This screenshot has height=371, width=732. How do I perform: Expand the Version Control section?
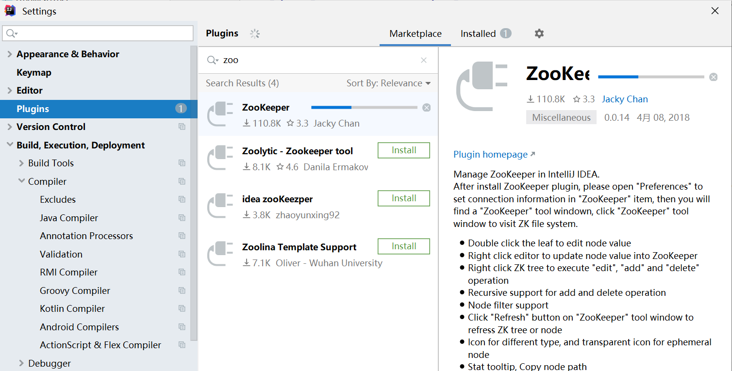10,127
